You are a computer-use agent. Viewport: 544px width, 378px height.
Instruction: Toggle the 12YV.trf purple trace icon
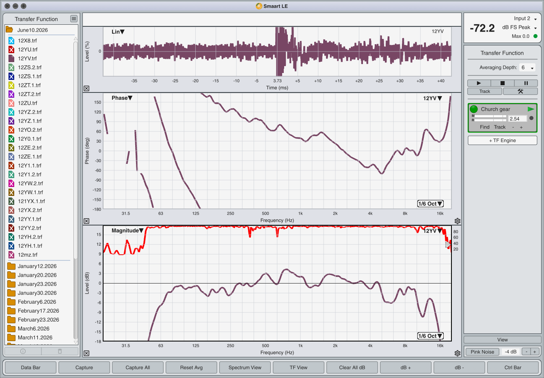pos(11,58)
